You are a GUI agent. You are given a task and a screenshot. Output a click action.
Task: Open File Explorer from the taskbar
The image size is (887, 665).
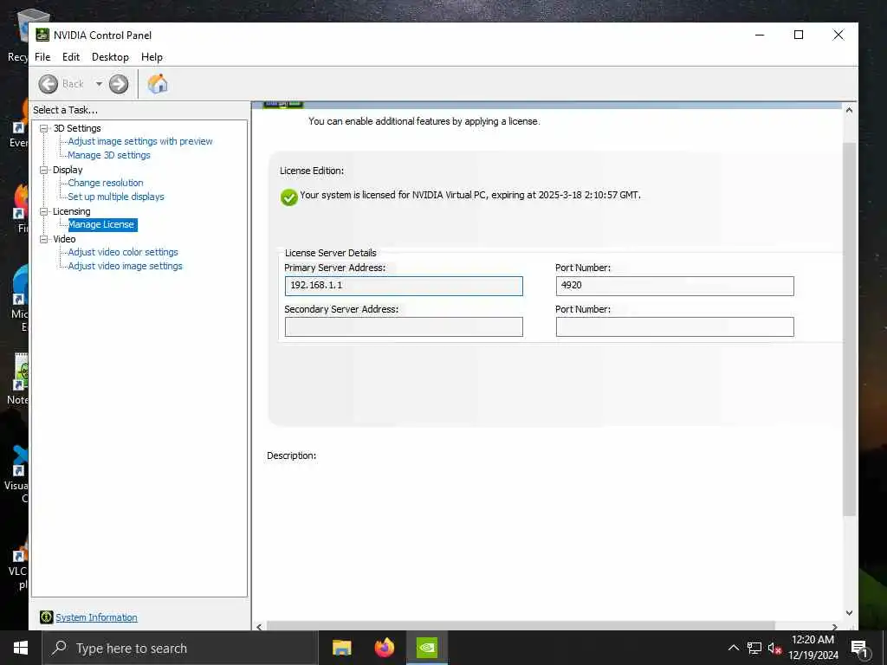tap(341, 648)
